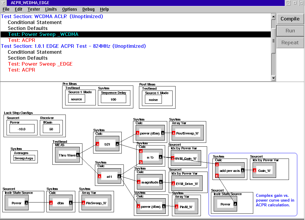
Task: Click input port A of a11
Action: click(99, 176)
